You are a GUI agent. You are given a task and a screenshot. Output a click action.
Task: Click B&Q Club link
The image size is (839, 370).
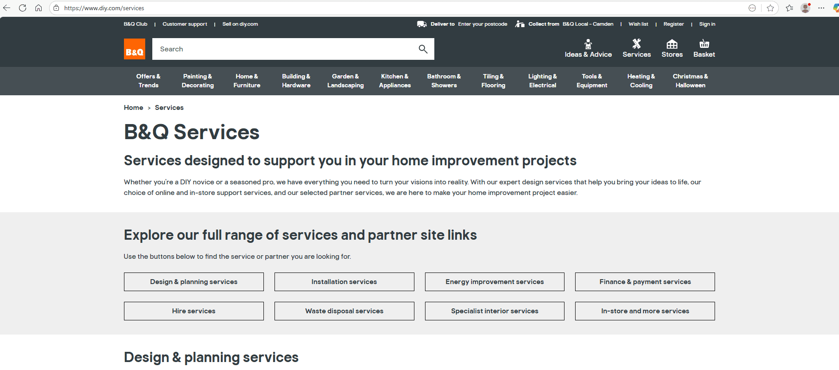(135, 24)
